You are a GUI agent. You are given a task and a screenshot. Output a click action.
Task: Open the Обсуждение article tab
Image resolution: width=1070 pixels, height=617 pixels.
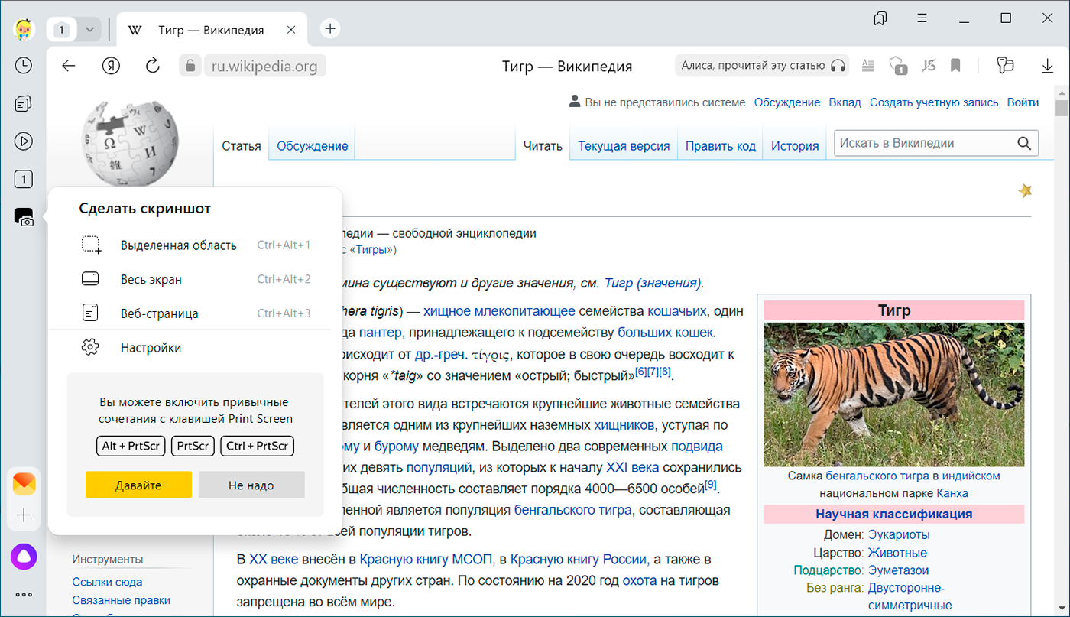click(312, 146)
